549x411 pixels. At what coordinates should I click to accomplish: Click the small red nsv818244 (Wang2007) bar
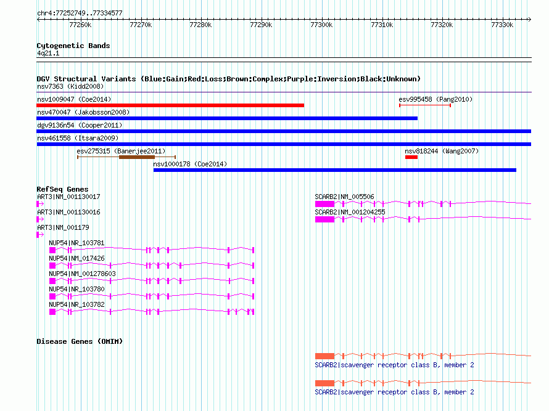(411, 157)
